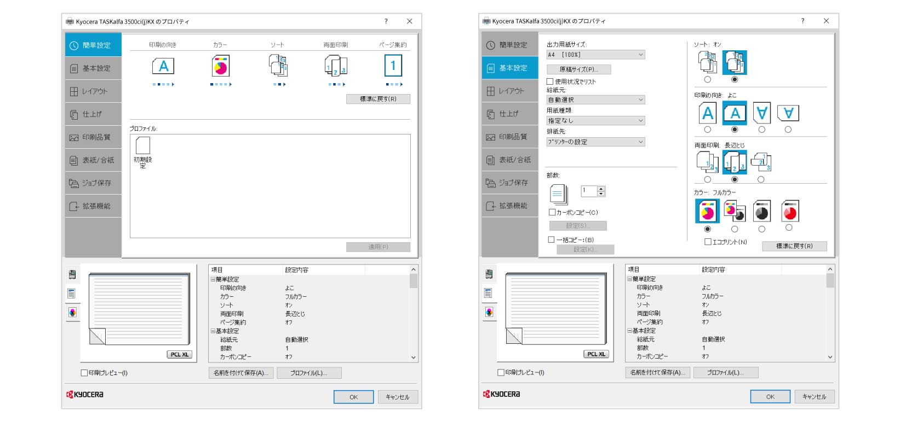Click the カラー quick-setting icon in left window

[x=220, y=66]
